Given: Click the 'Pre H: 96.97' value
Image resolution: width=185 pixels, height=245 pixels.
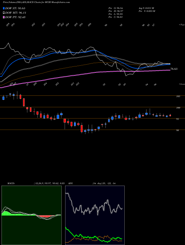Looking at the screenshot, I should click(116, 11).
